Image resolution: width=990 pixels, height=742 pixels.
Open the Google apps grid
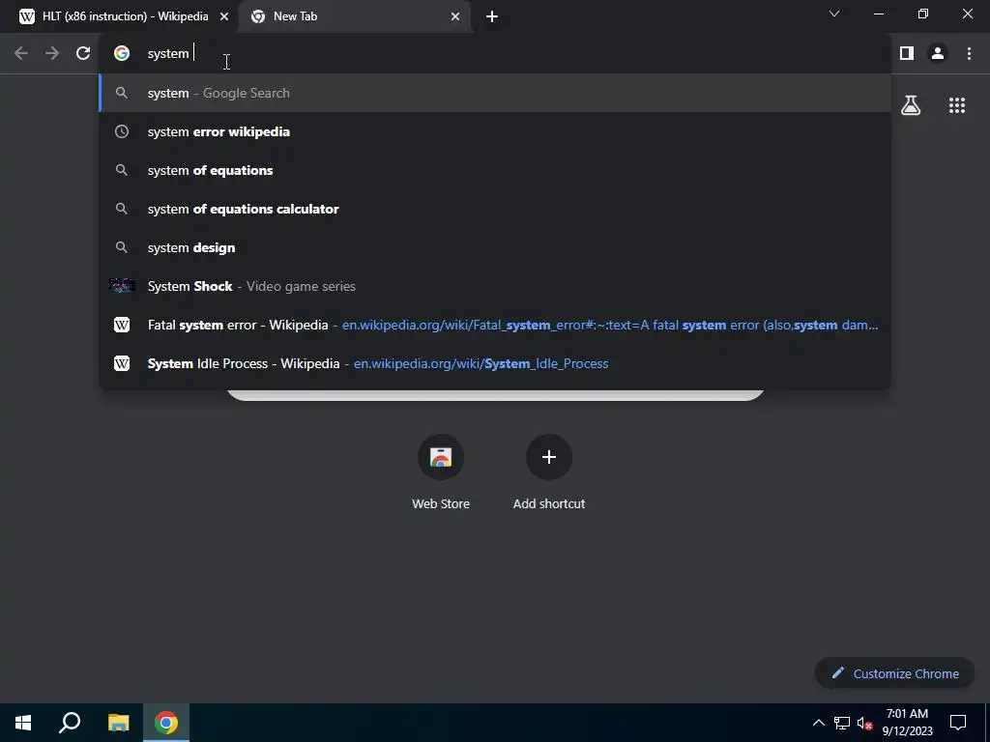click(957, 105)
